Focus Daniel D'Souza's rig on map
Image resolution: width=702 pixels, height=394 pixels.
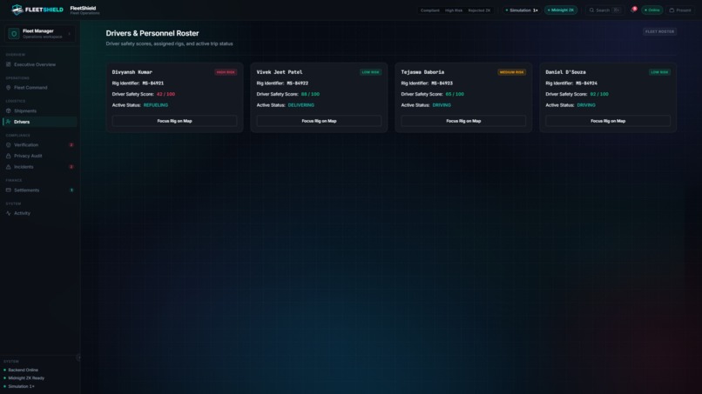pos(608,121)
